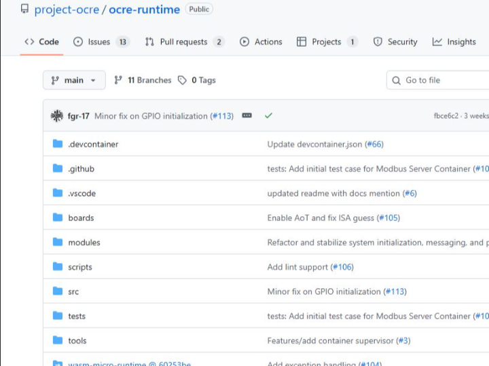The height and width of the screenshot is (366, 489).
Task: Open the main branch dropdown
Action: [74, 80]
